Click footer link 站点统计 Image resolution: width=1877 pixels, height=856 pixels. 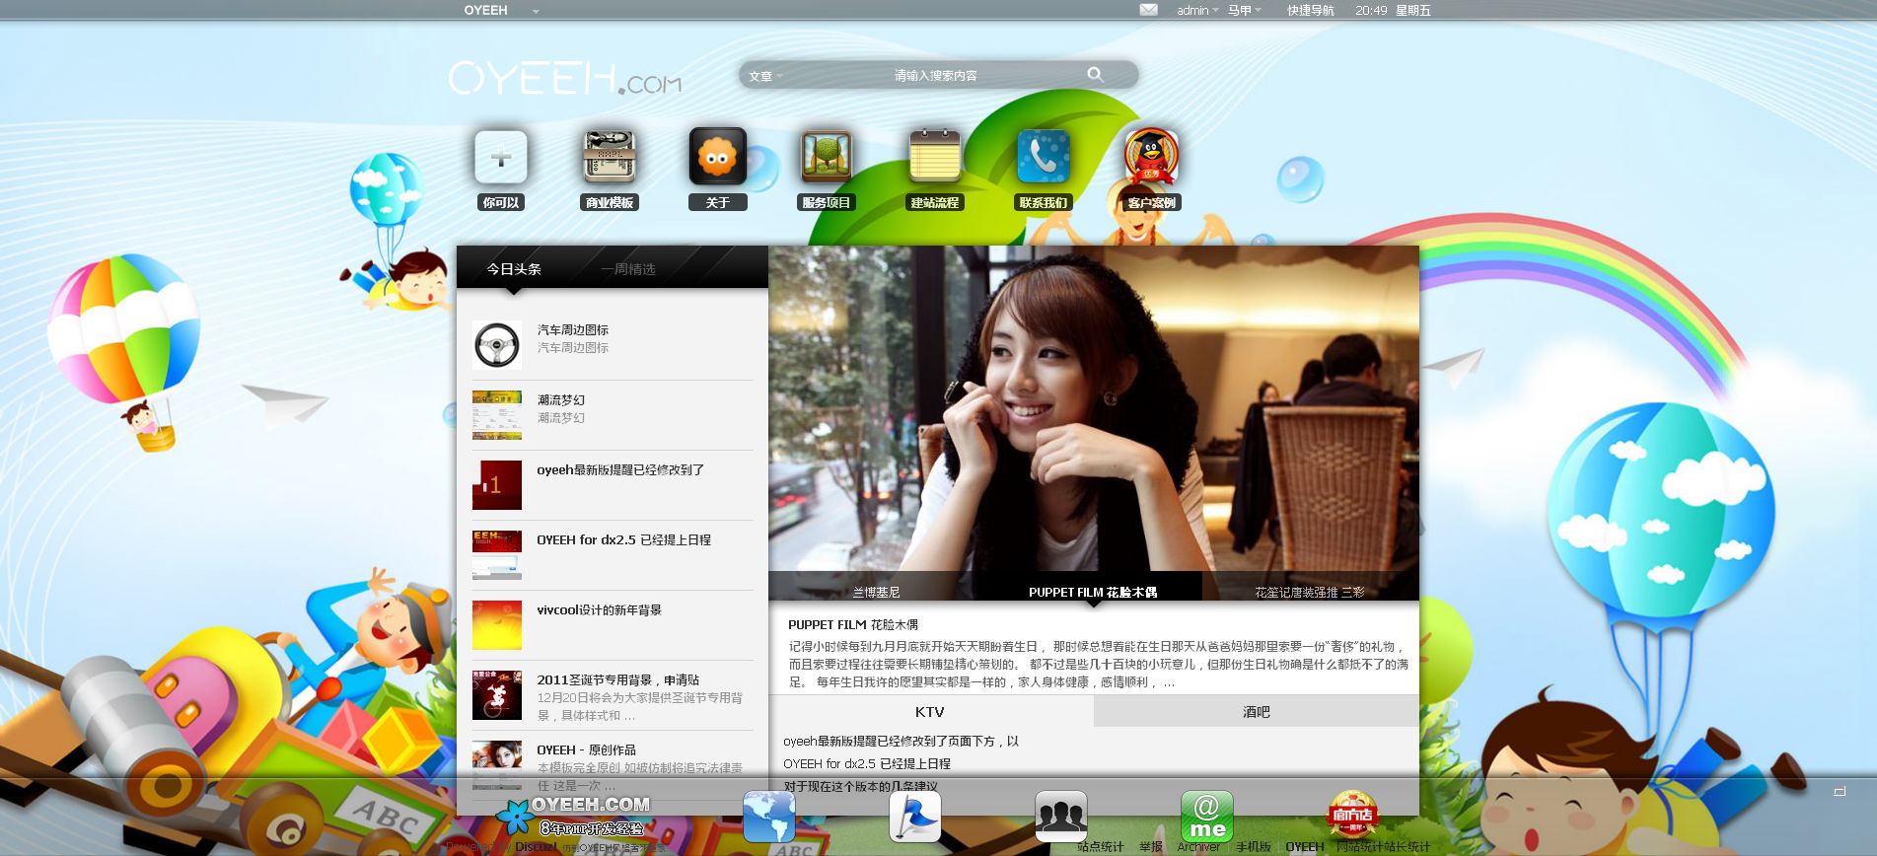(x=1100, y=846)
